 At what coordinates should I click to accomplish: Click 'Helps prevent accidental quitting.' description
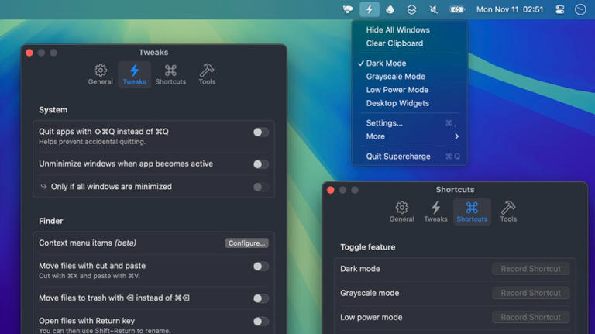coord(92,142)
